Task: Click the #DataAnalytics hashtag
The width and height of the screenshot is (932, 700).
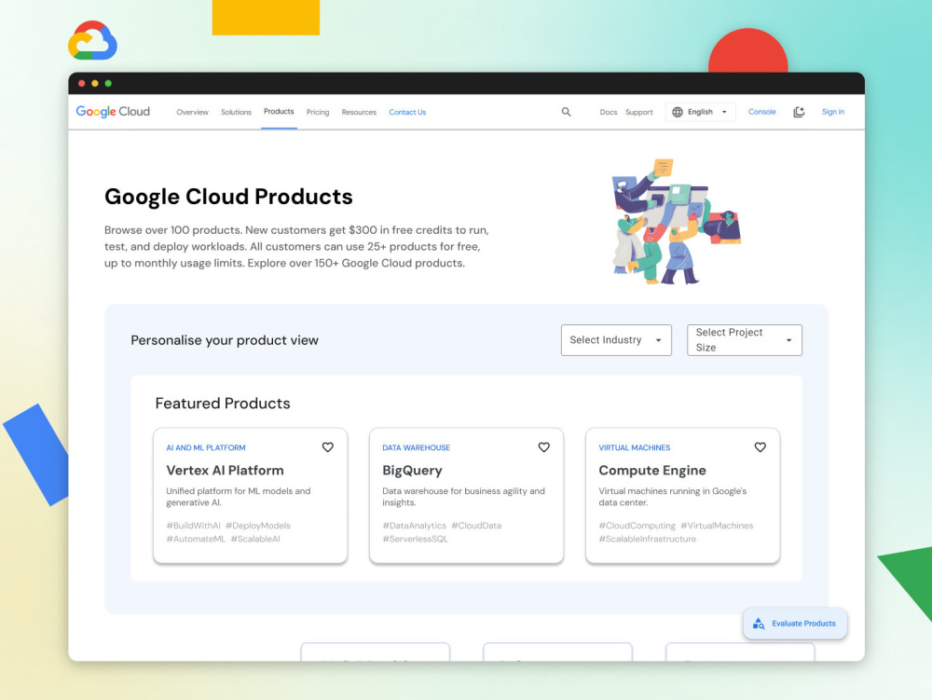Action: tap(415, 526)
